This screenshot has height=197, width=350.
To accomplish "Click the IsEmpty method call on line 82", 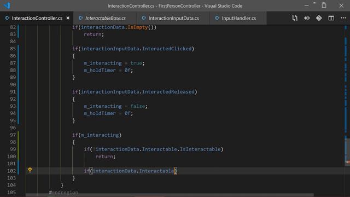I will coord(138,27).
